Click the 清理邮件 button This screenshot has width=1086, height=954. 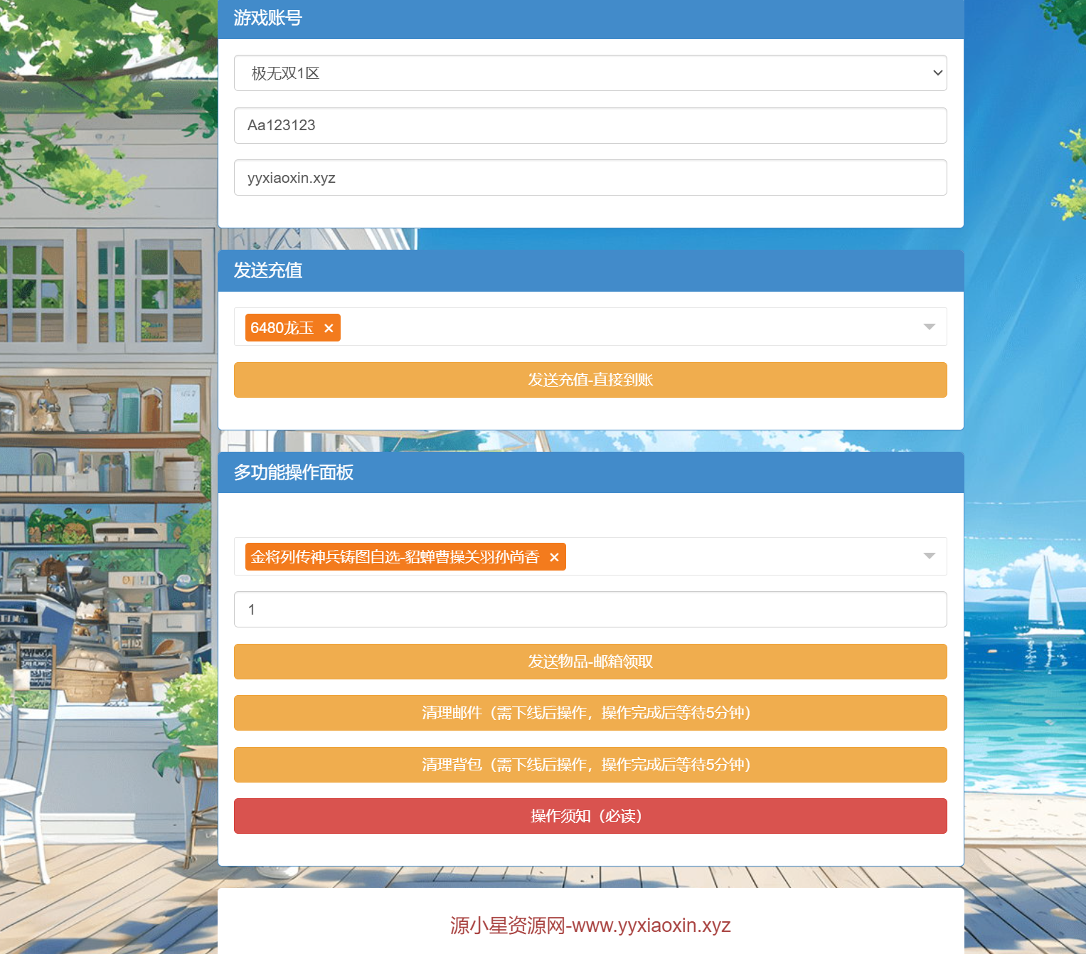pos(590,713)
